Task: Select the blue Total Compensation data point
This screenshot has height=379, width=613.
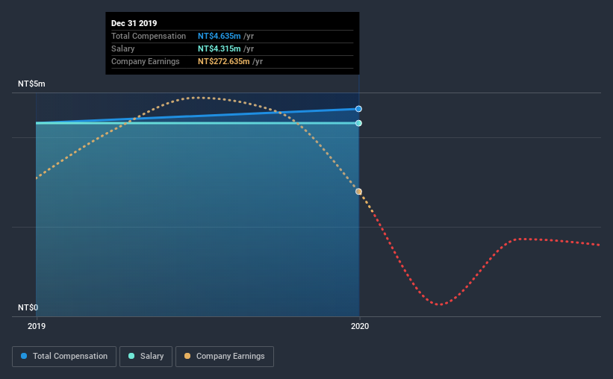Action: (x=358, y=109)
